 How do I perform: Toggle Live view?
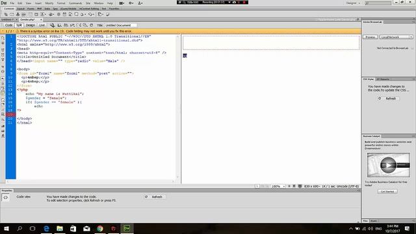click(42, 25)
